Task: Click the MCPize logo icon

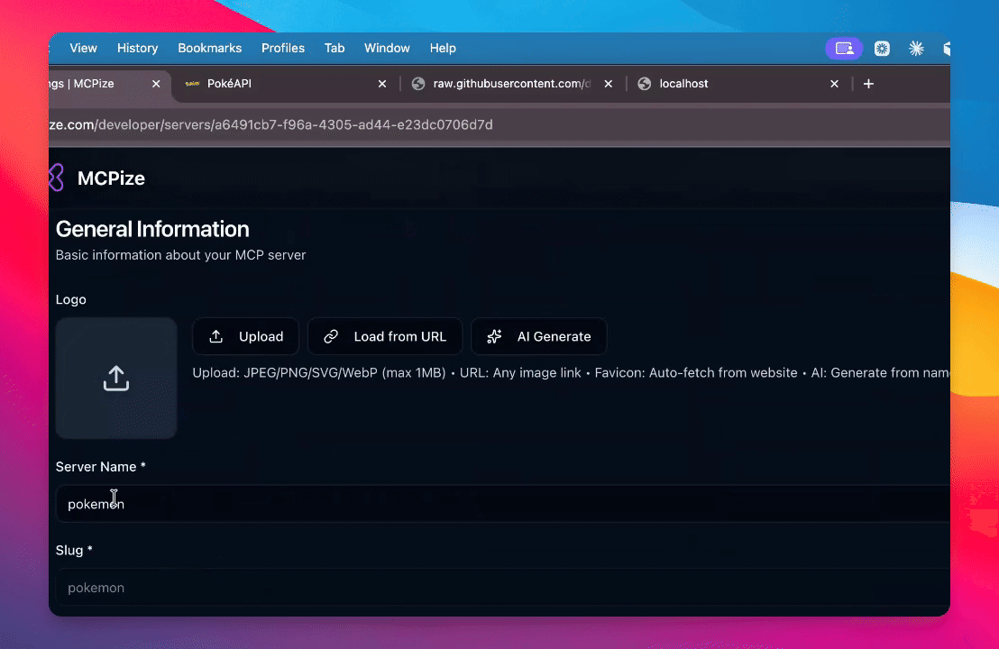Action: tap(56, 178)
